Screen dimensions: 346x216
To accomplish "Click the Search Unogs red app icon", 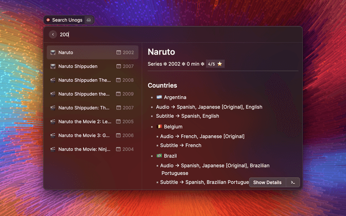I will coord(48,20).
